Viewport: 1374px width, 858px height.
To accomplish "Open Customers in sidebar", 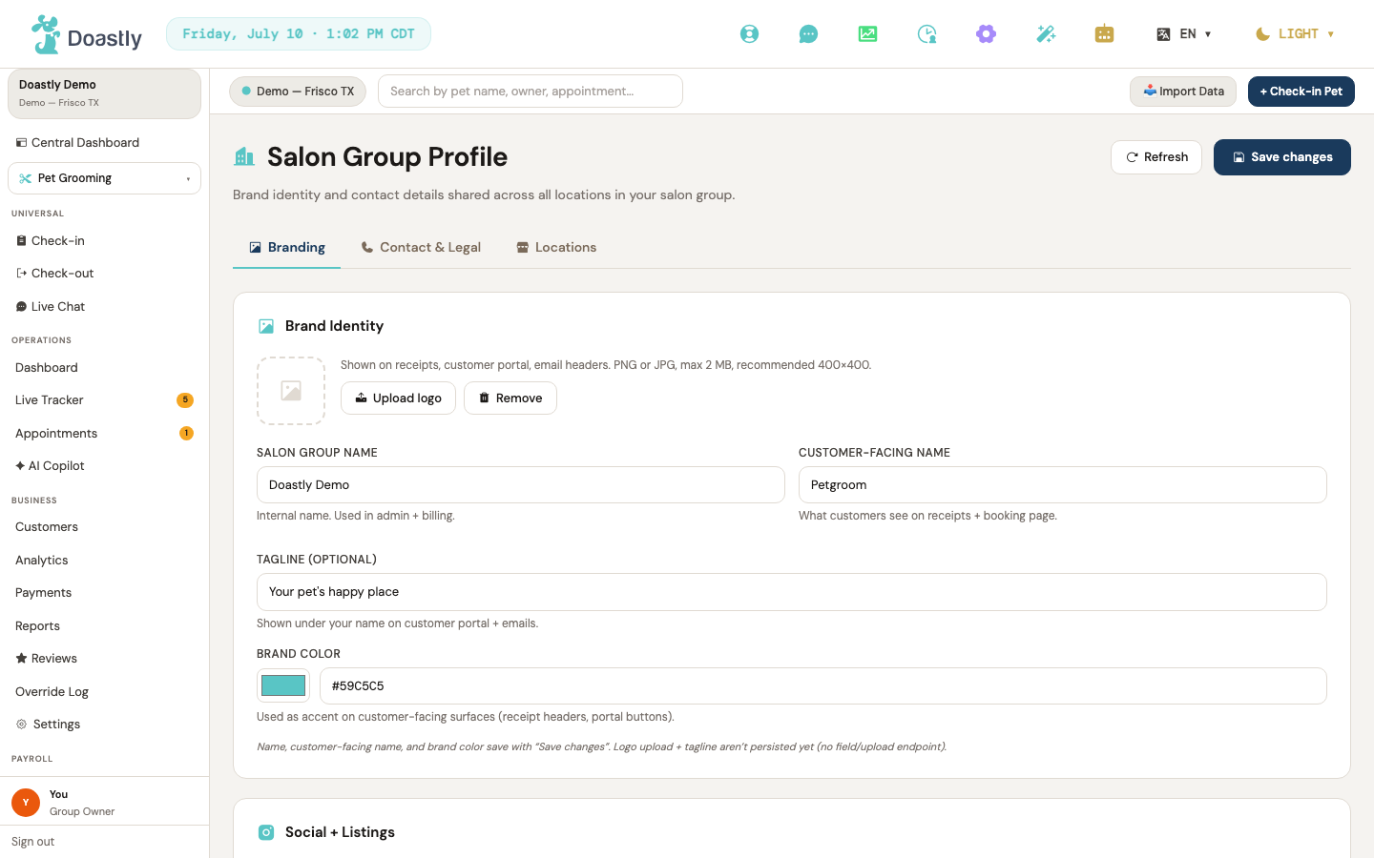I will pos(104,527).
